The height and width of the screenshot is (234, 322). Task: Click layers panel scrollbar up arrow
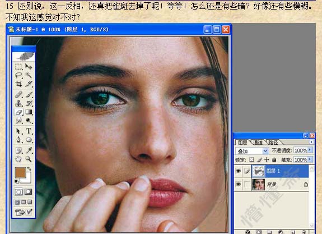point(311,169)
